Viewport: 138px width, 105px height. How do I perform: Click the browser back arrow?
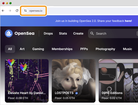[x=3, y=11]
